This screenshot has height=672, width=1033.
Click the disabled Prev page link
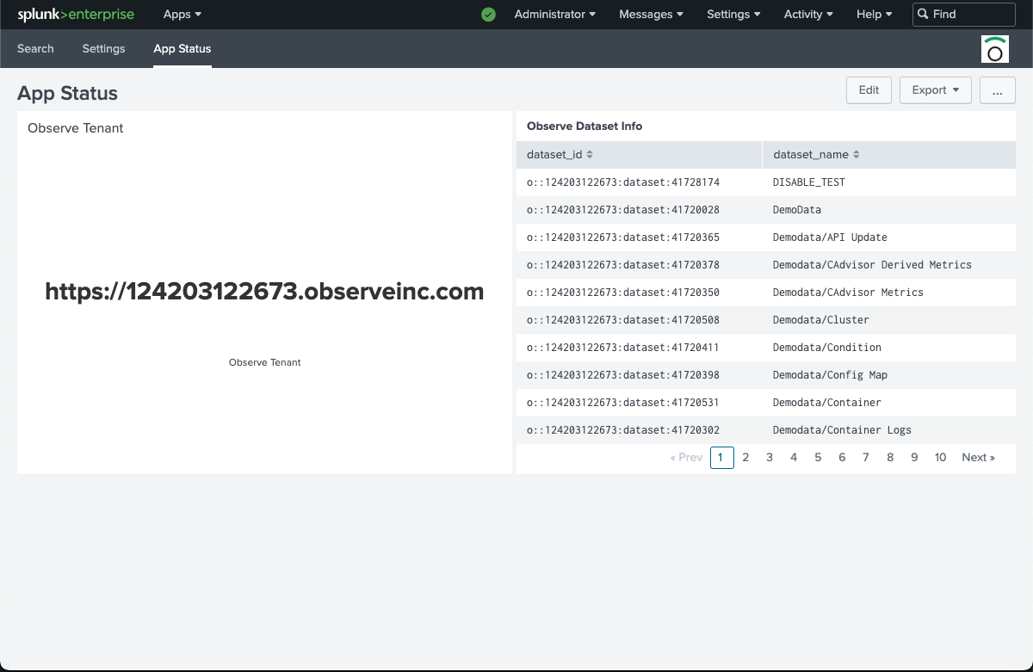[x=686, y=458]
